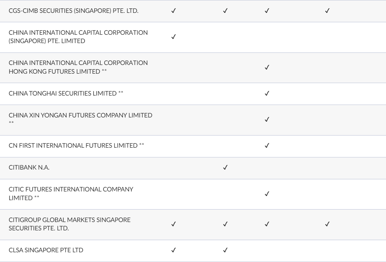
Task: Click CN First International Futures Limited name
Action: point(73,146)
